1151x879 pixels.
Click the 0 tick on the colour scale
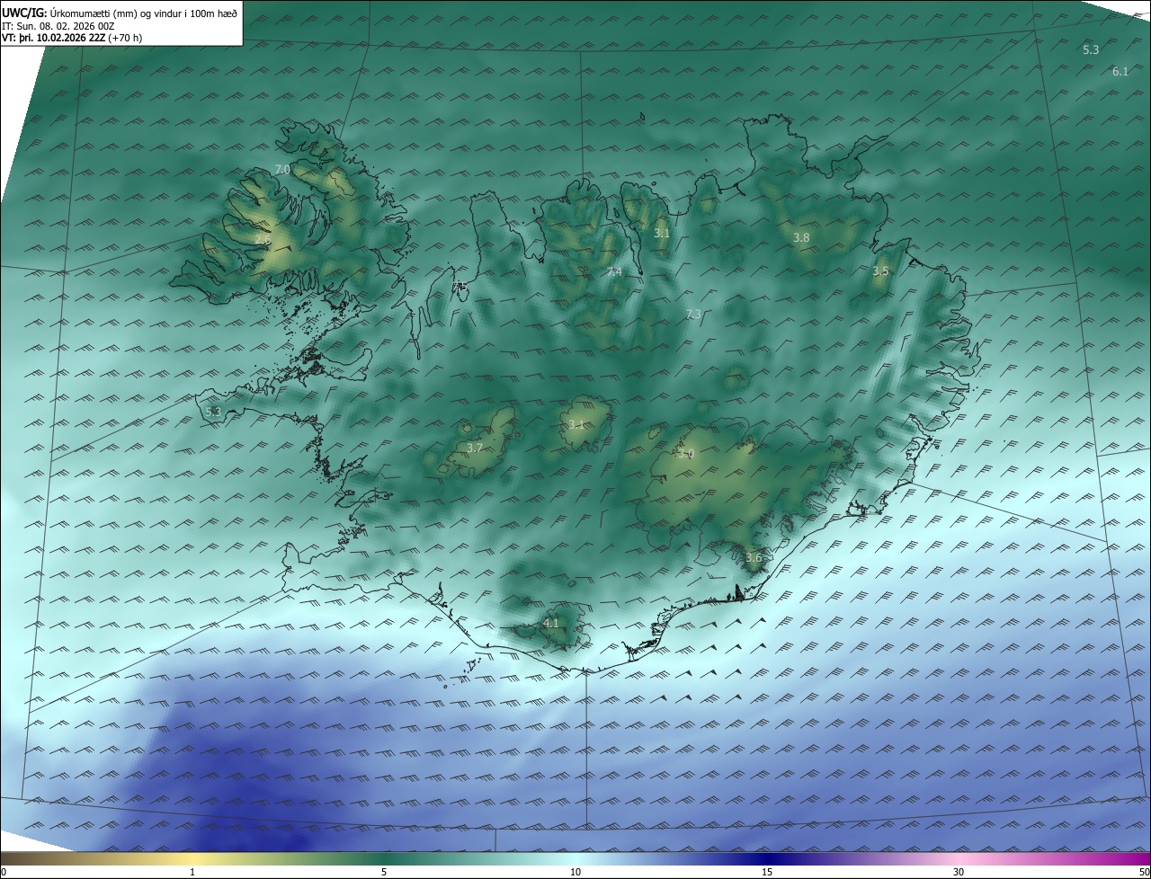4,872
